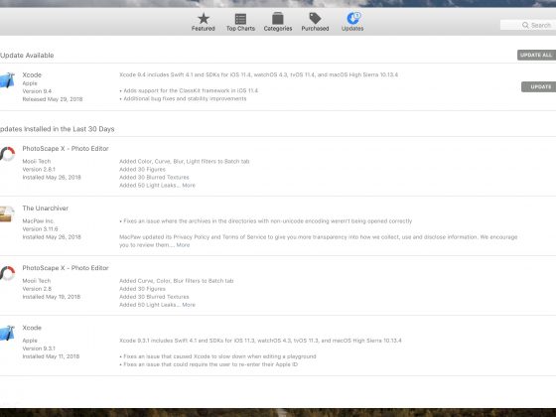Open the Categories tab
Image resolution: width=556 pixels, height=417 pixels.
coord(278,22)
